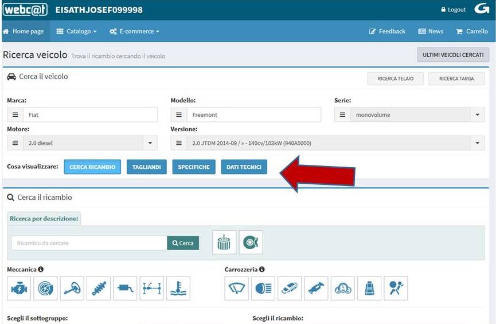Click the RICERCA TARGA button

click(x=456, y=78)
